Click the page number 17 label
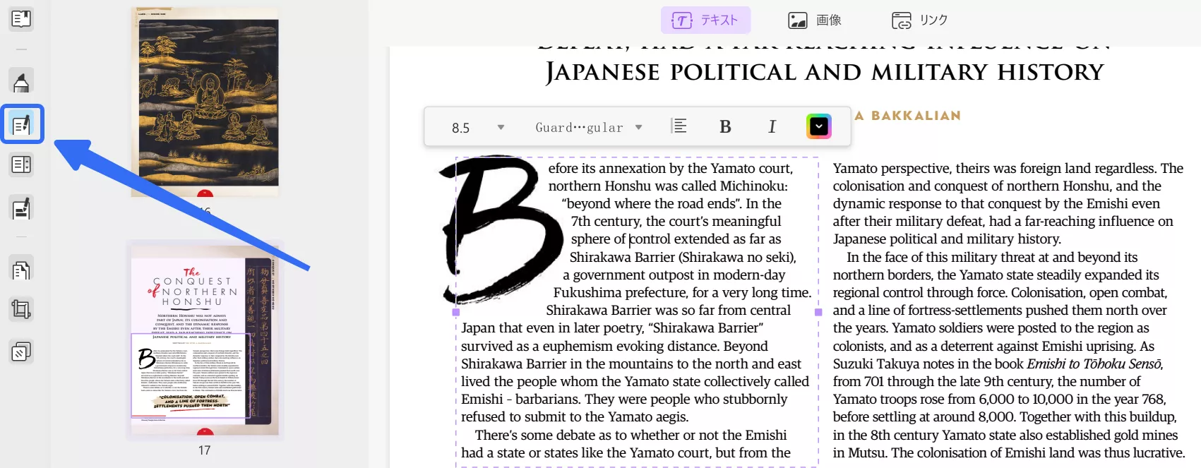Image resolution: width=1201 pixels, height=468 pixels. [204, 450]
